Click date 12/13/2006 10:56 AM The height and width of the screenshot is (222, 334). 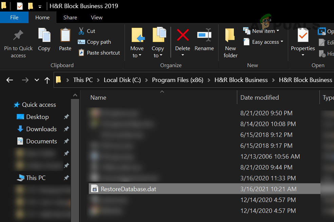click(270, 157)
